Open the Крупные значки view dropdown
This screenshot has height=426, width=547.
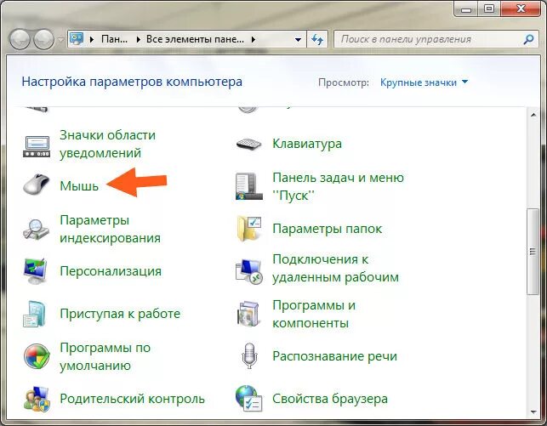(424, 82)
